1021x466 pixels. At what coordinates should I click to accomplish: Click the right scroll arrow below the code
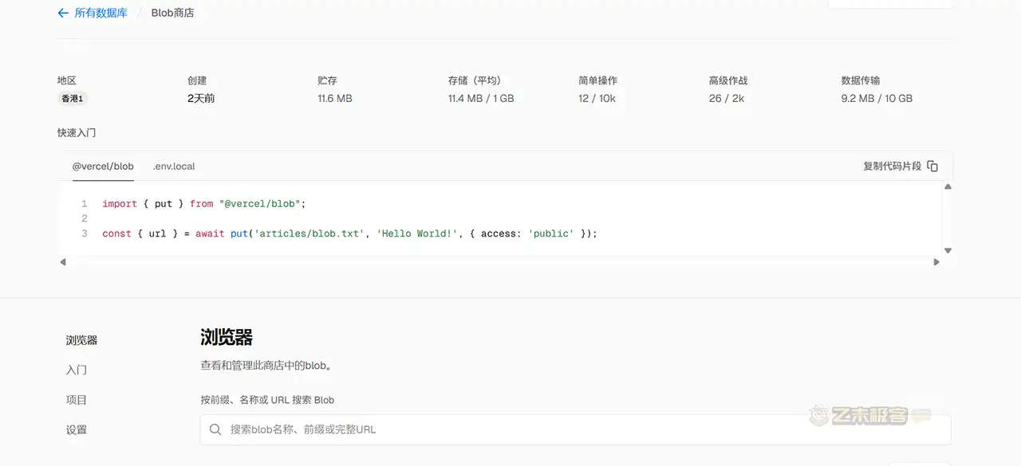tap(936, 261)
